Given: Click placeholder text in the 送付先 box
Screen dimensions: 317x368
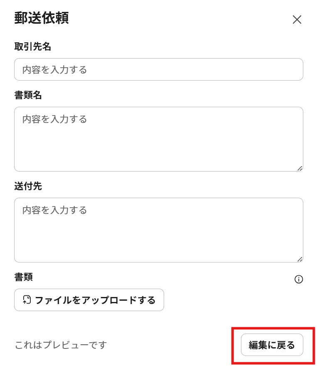Looking at the screenshot, I should click(54, 210).
